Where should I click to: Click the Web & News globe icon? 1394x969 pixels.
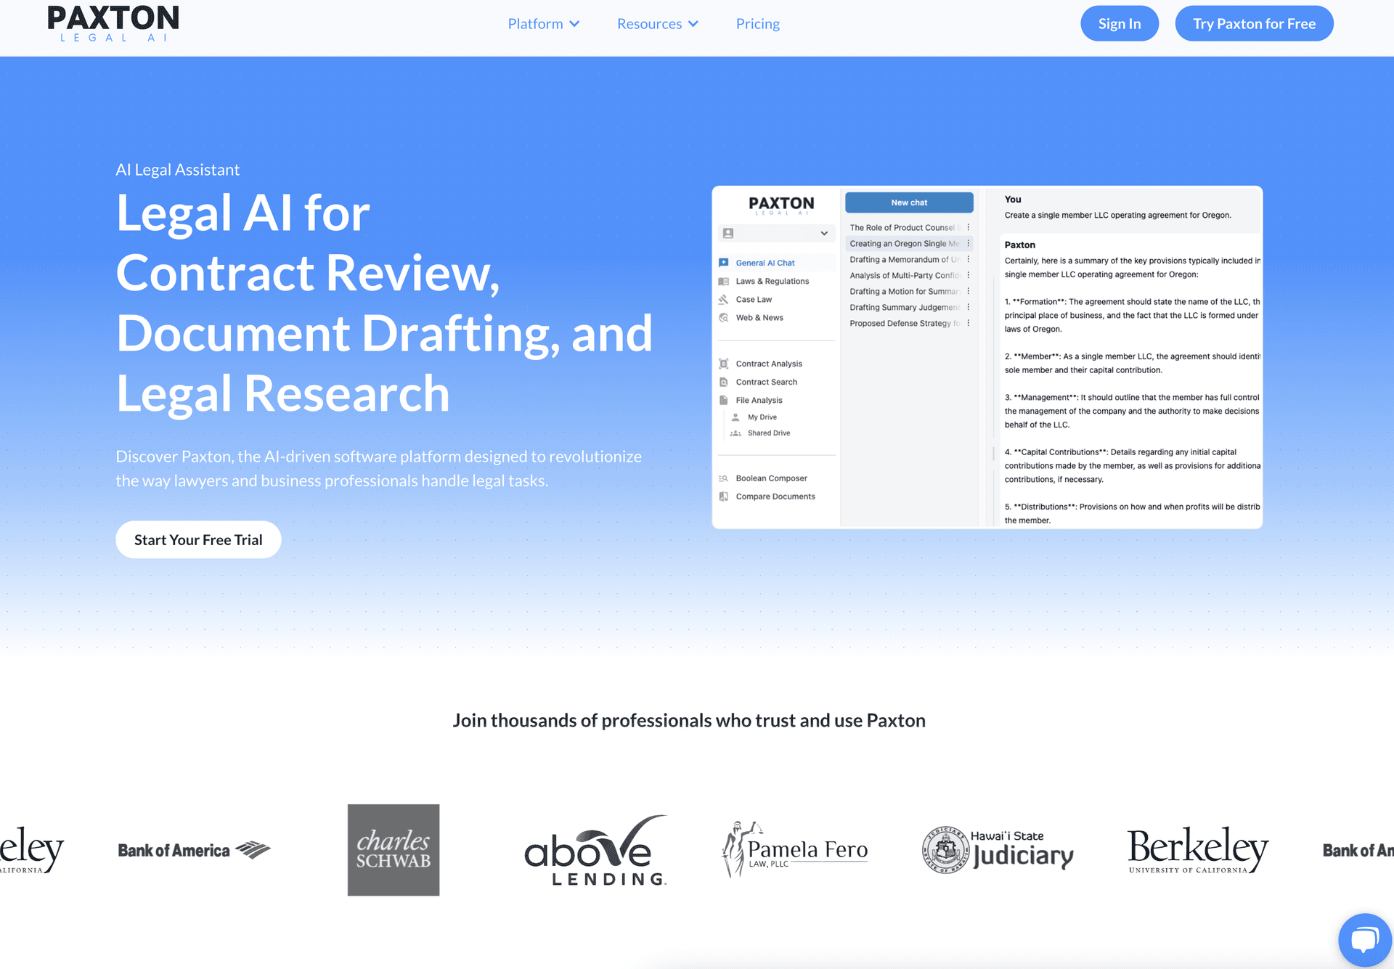click(x=724, y=317)
